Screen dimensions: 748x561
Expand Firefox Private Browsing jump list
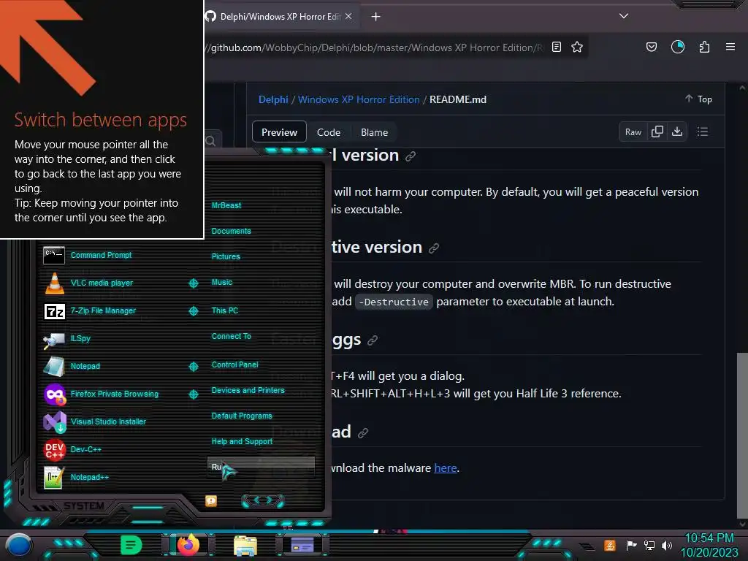coord(193,394)
